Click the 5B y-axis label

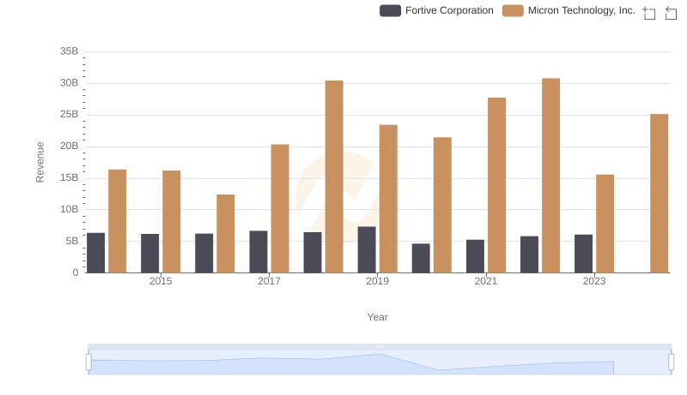(72, 241)
